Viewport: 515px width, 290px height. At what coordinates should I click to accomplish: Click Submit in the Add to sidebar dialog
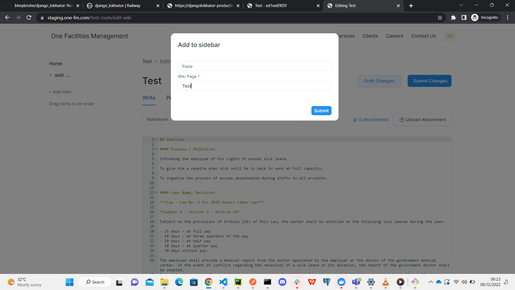click(321, 110)
